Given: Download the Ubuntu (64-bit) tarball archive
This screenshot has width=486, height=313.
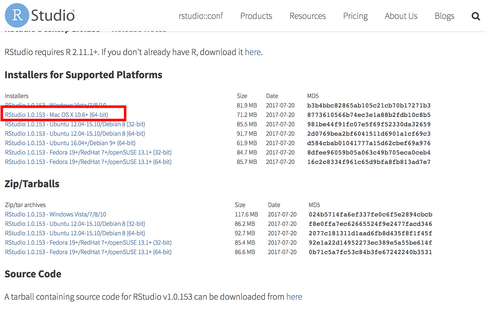Looking at the screenshot, I should point(75,233).
